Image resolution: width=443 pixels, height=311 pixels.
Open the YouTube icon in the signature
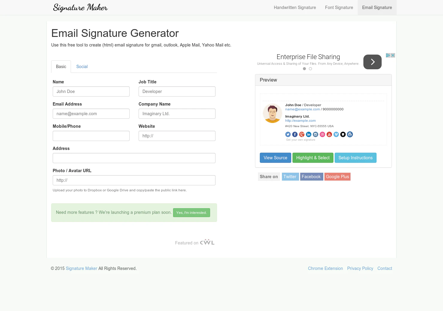[x=329, y=134]
